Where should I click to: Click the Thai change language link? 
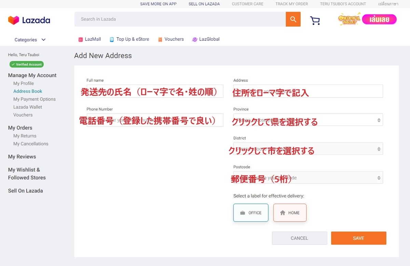pyautogui.click(x=388, y=4)
